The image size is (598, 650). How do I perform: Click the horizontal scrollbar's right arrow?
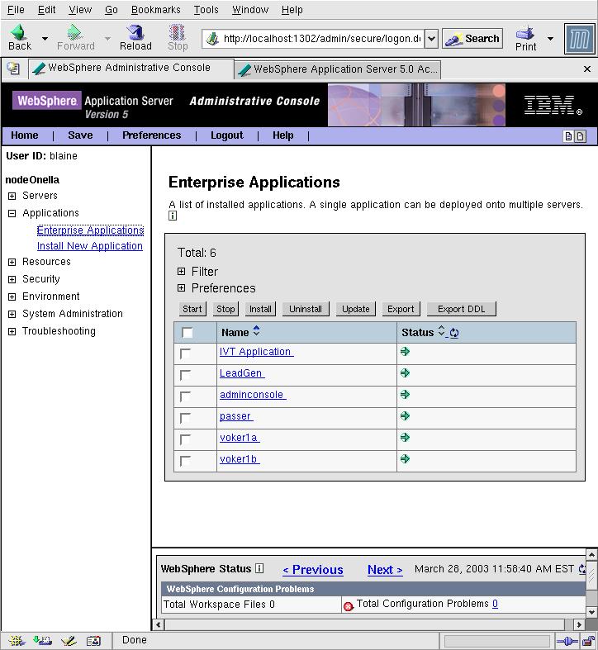point(579,624)
